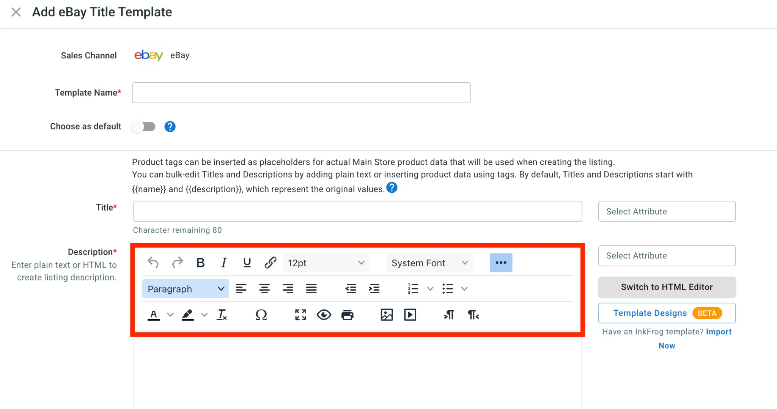
Task: Open help icon after product tags explanation
Action: tap(392, 187)
